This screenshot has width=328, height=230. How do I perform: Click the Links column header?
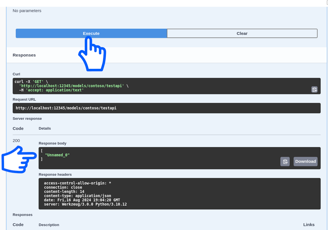click(309, 225)
